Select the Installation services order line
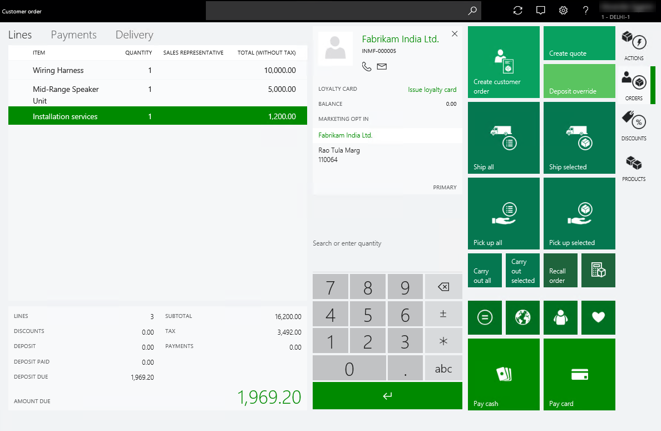 point(157,116)
